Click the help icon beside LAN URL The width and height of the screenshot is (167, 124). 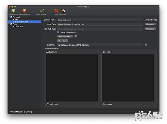tap(146, 45)
